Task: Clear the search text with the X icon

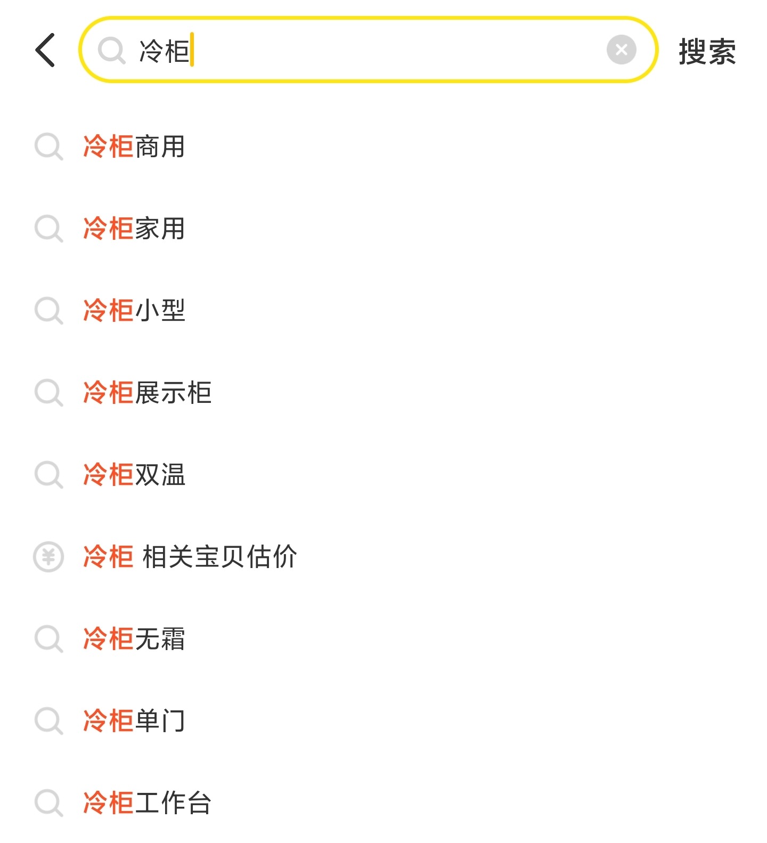Action: click(621, 50)
